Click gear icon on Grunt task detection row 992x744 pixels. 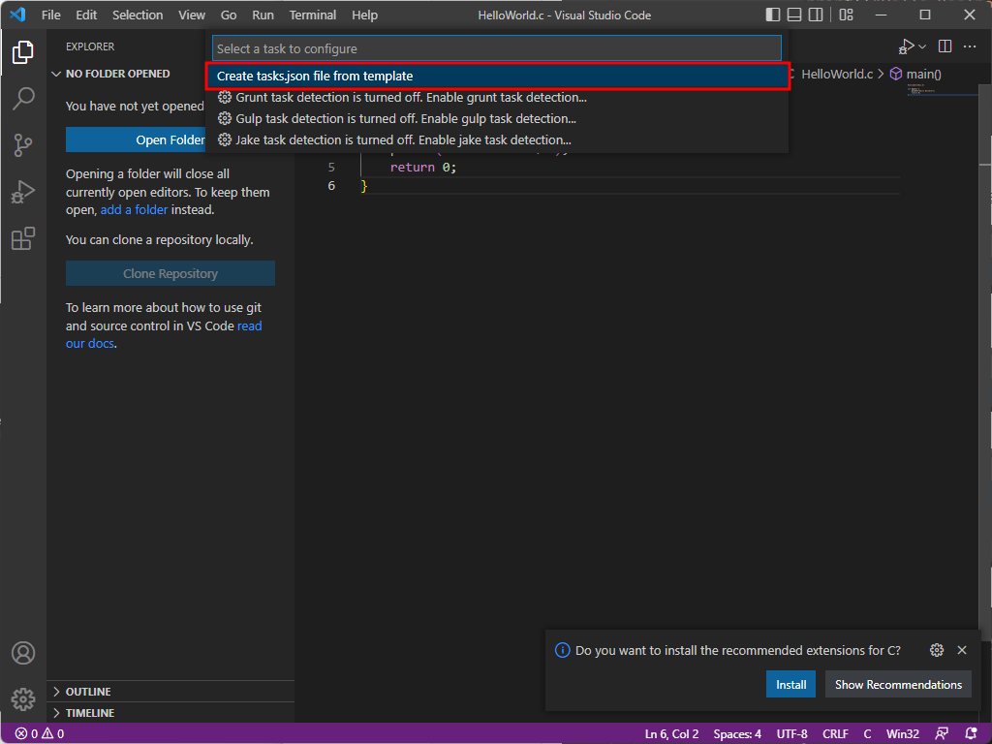(224, 98)
